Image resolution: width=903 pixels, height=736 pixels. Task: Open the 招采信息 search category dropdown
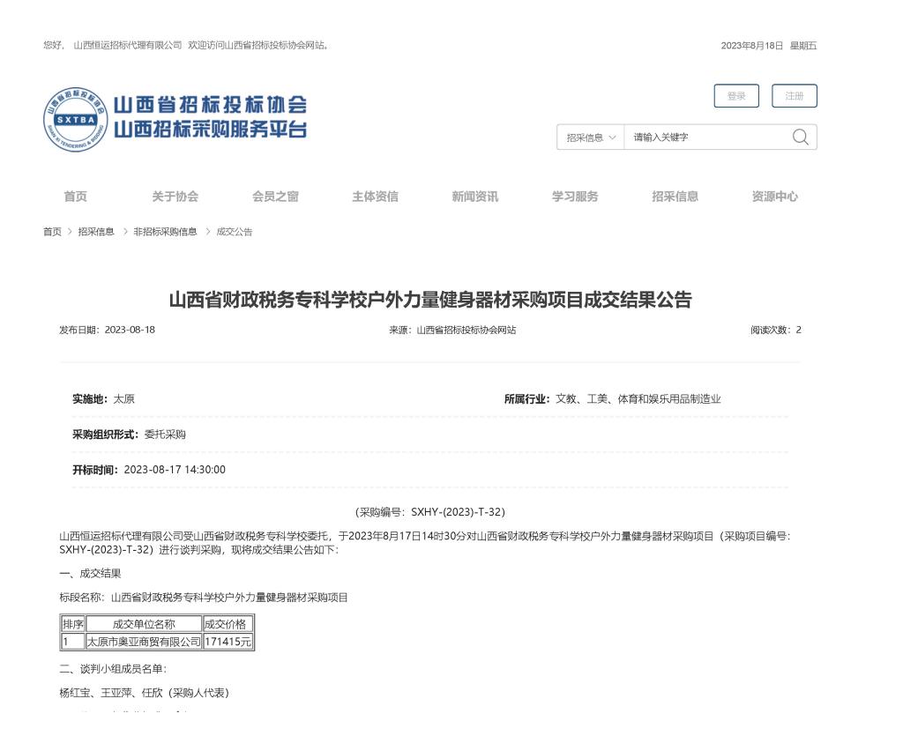coord(590,138)
